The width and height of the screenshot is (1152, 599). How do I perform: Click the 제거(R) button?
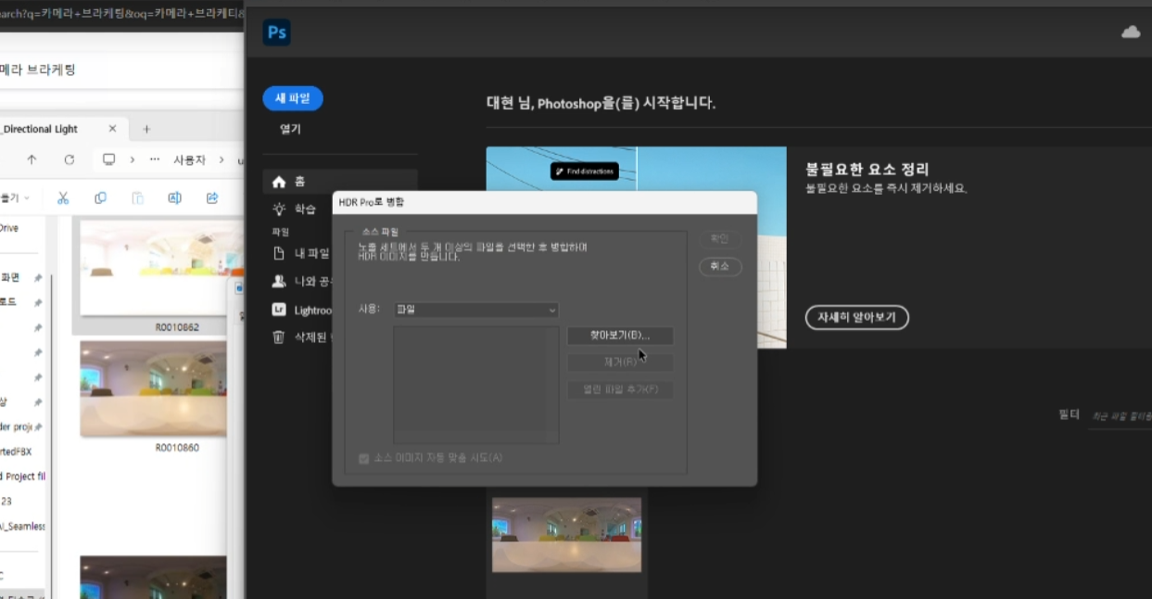pos(620,362)
